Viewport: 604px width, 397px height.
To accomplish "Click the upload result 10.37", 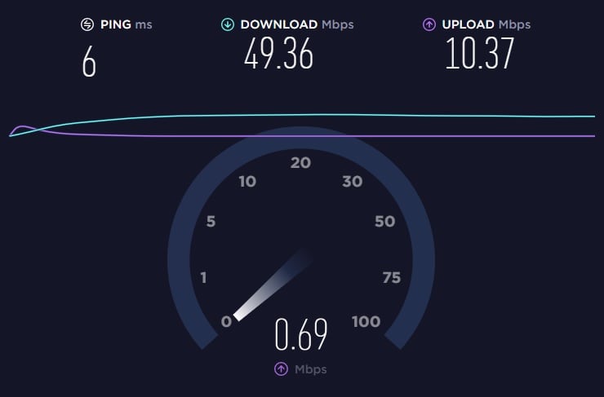I will point(480,54).
